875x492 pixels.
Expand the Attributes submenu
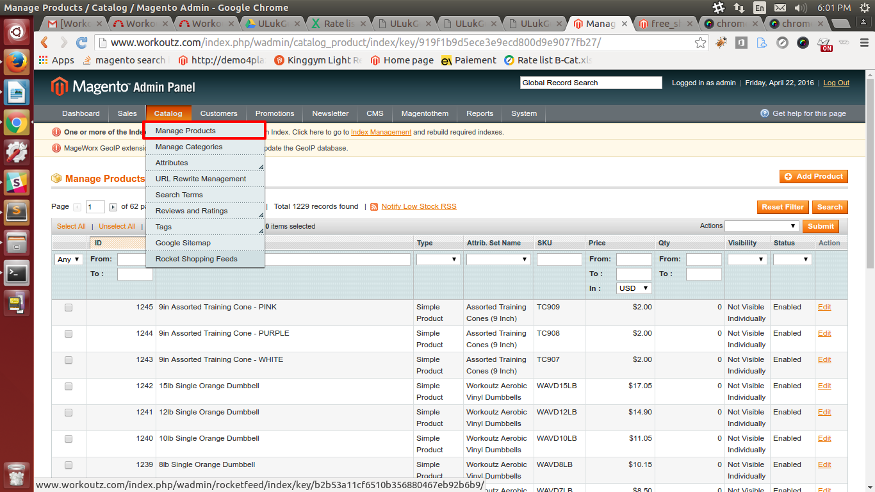pyautogui.click(x=205, y=163)
